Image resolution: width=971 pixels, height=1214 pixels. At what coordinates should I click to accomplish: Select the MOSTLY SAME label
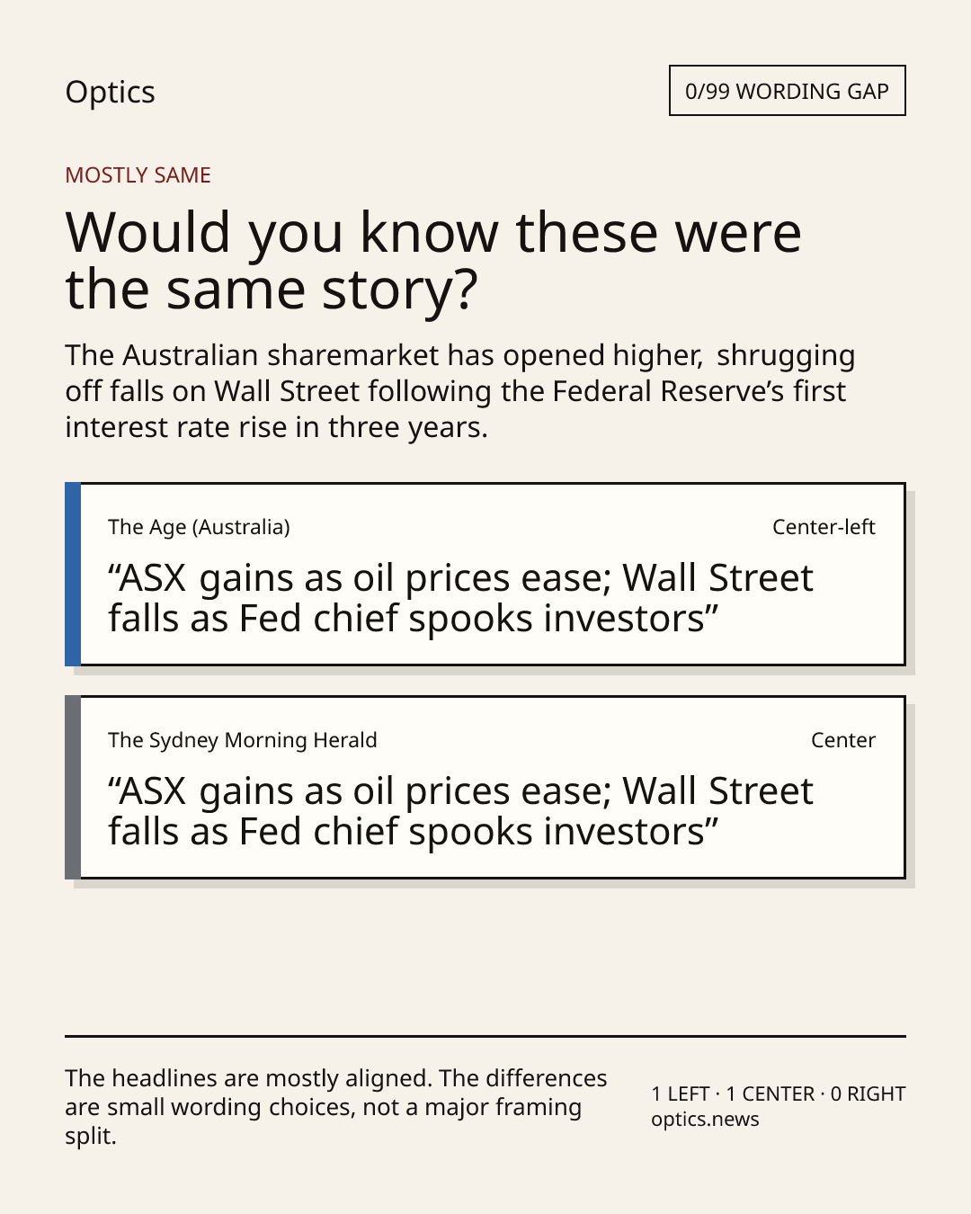pyautogui.click(x=138, y=175)
